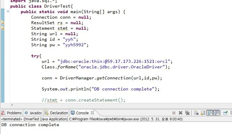Open the Declaration tab
Viewport: 232px width, 134px height.
click(56, 113)
